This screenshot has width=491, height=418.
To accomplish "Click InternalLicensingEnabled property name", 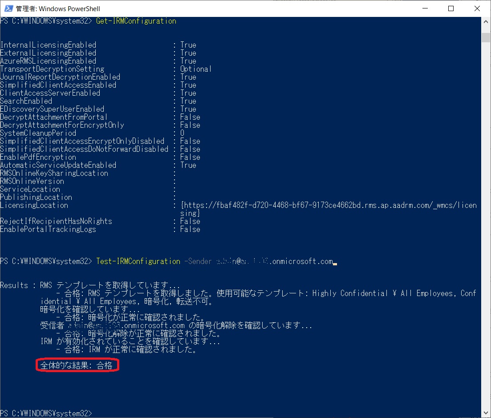I will (48, 45).
